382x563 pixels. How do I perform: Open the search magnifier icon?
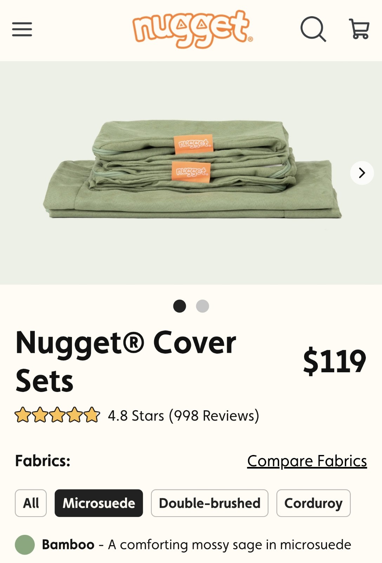pyautogui.click(x=313, y=29)
